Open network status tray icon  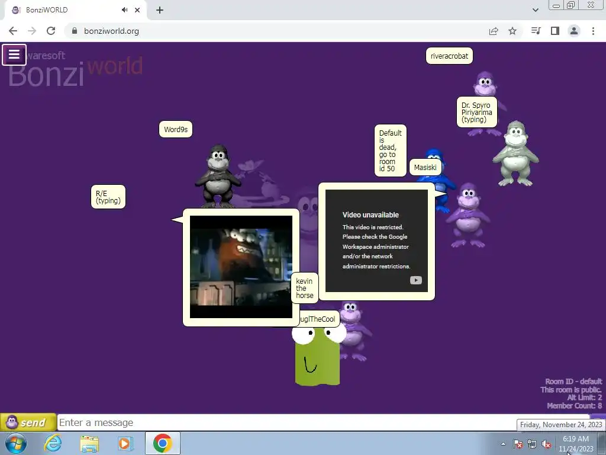tap(532, 444)
